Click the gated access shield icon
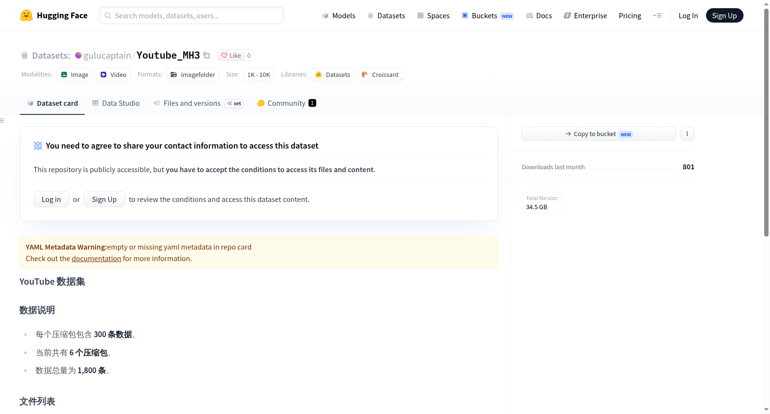The image size is (770, 414). 38,146
